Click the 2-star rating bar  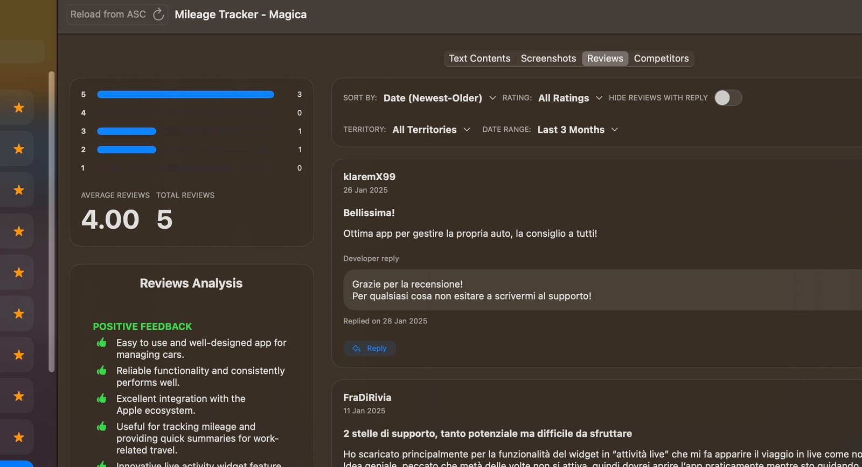127,150
